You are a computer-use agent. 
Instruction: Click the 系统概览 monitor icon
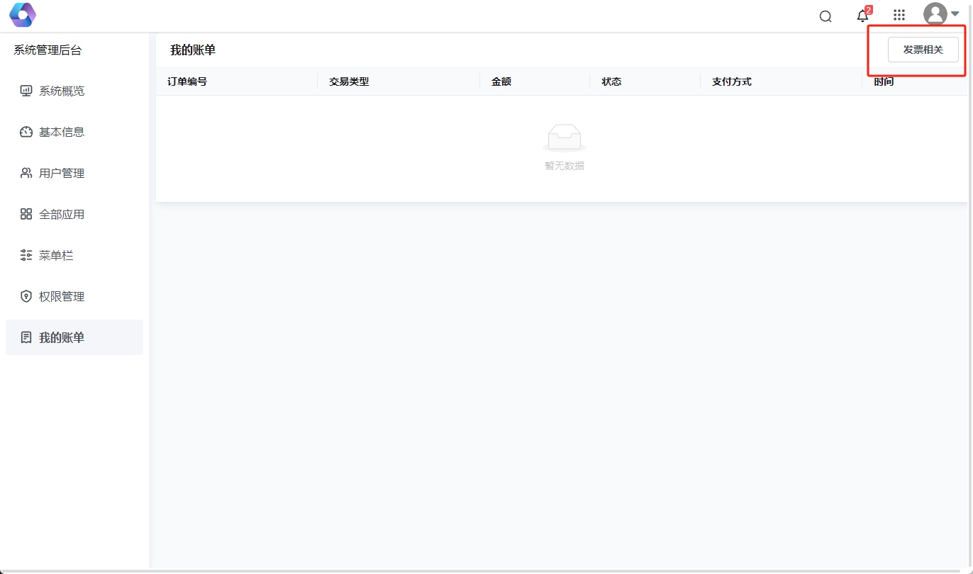click(26, 91)
